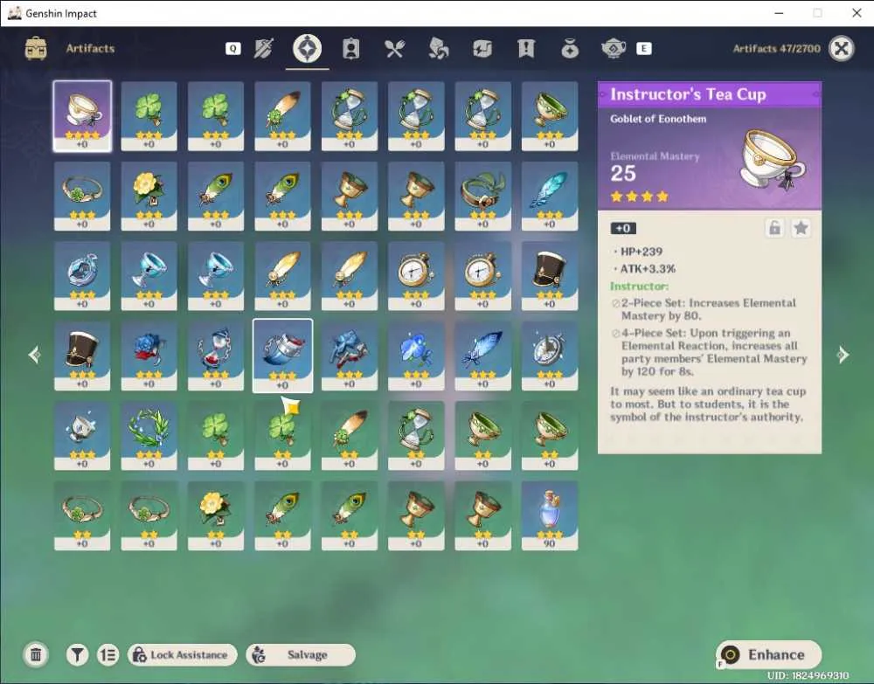Click the Salvage button
874x684 pixels.
301,654
